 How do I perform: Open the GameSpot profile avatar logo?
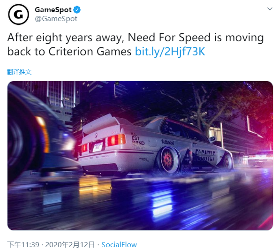coord(18,14)
